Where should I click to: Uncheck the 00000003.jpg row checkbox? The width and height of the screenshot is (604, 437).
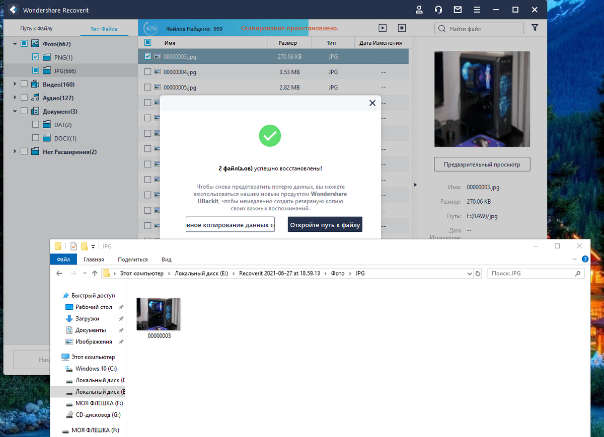click(x=147, y=56)
